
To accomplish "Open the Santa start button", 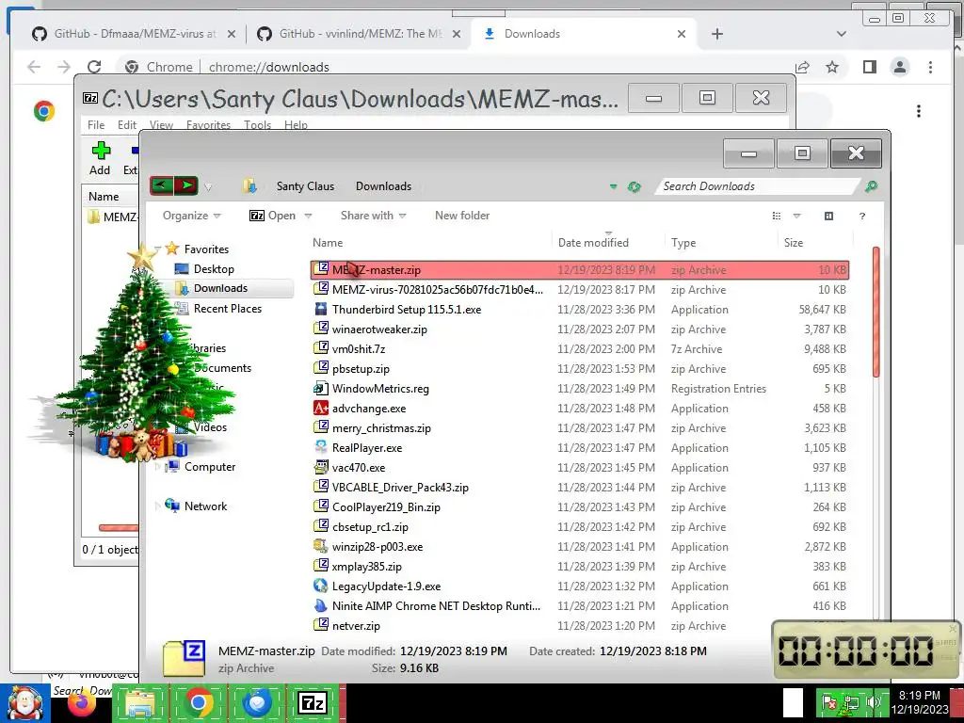I will click(x=24, y=703).
